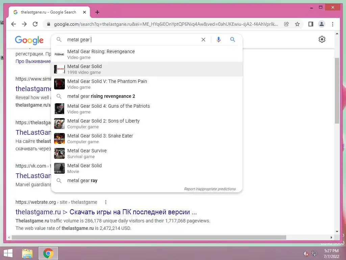The width and height of the screenshot is (346, 260).
Task: Reload the current page
Action: (35, 24)
